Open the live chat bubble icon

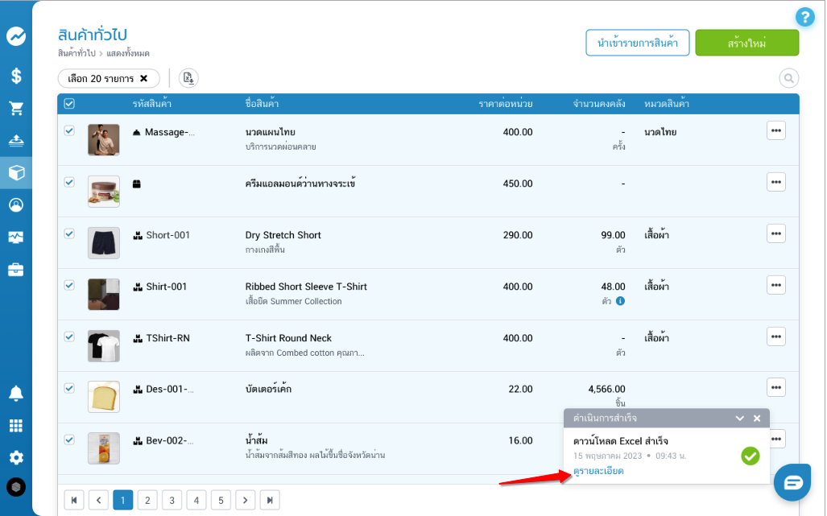click(x=793, y=482)
